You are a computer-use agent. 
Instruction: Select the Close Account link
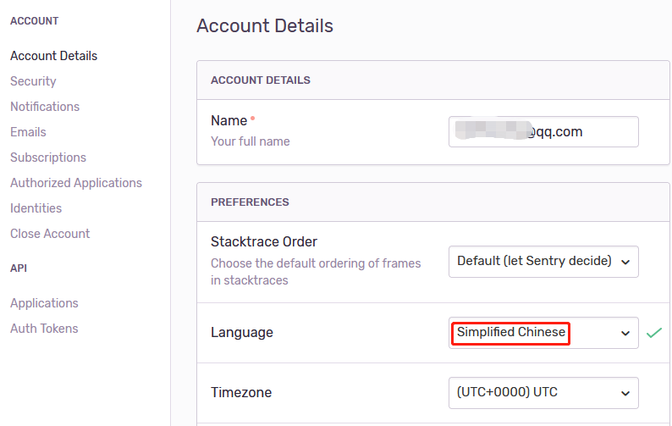50,234
